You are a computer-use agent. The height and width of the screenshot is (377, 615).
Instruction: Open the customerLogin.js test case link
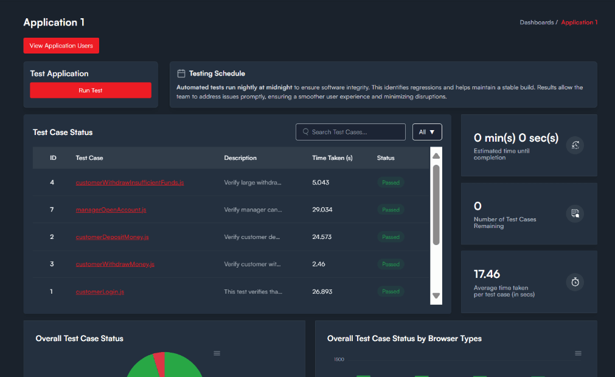click(100, 292)
